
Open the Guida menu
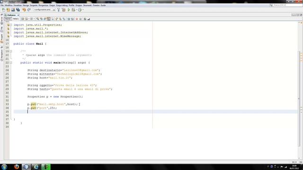(x=103, y=5)
